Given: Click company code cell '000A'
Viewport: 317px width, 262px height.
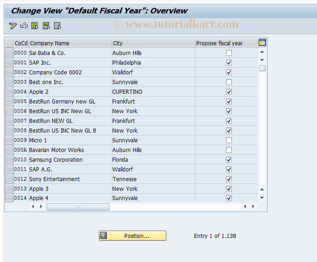Looking at the screenshot, I should pos(21,150).
